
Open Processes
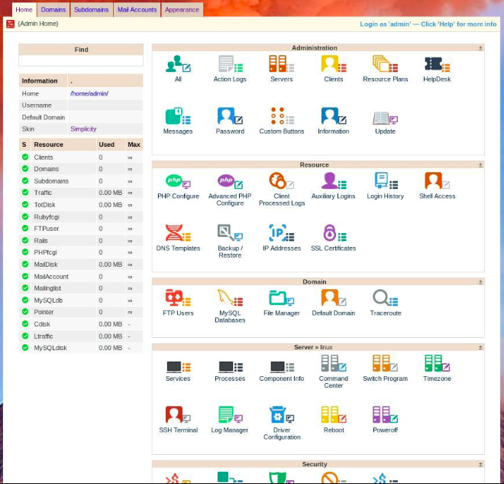(230, 367)
